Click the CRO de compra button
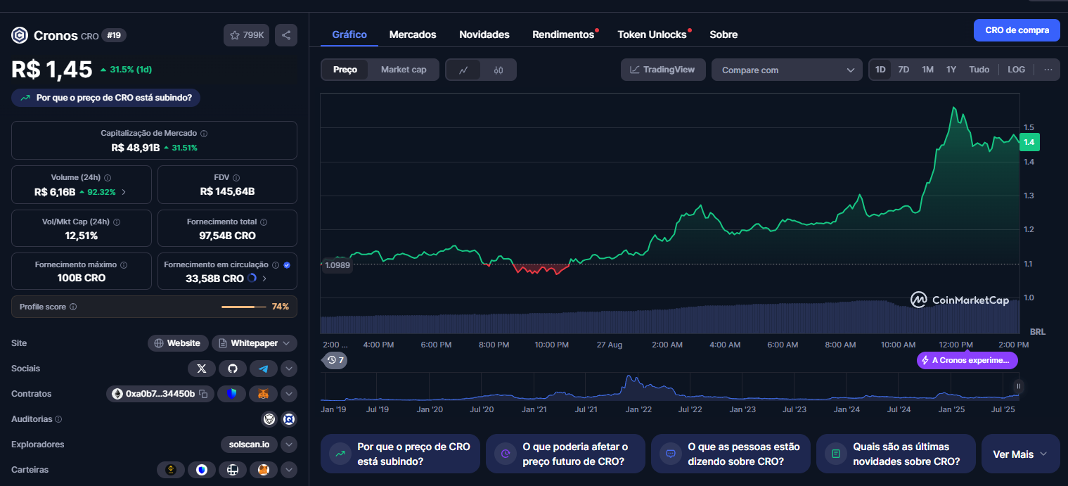 point(1017,30)
